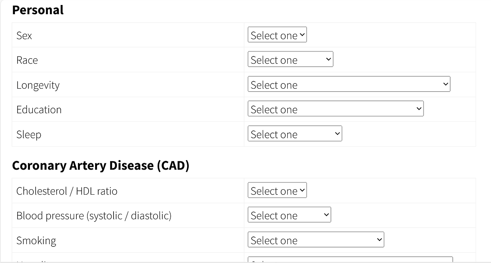The width and height of the screenshot is (491, 263).
Task: Expand the Race select menu
Action: 290,60
